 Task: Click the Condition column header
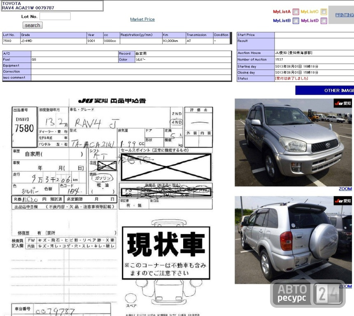coord(221,35)
